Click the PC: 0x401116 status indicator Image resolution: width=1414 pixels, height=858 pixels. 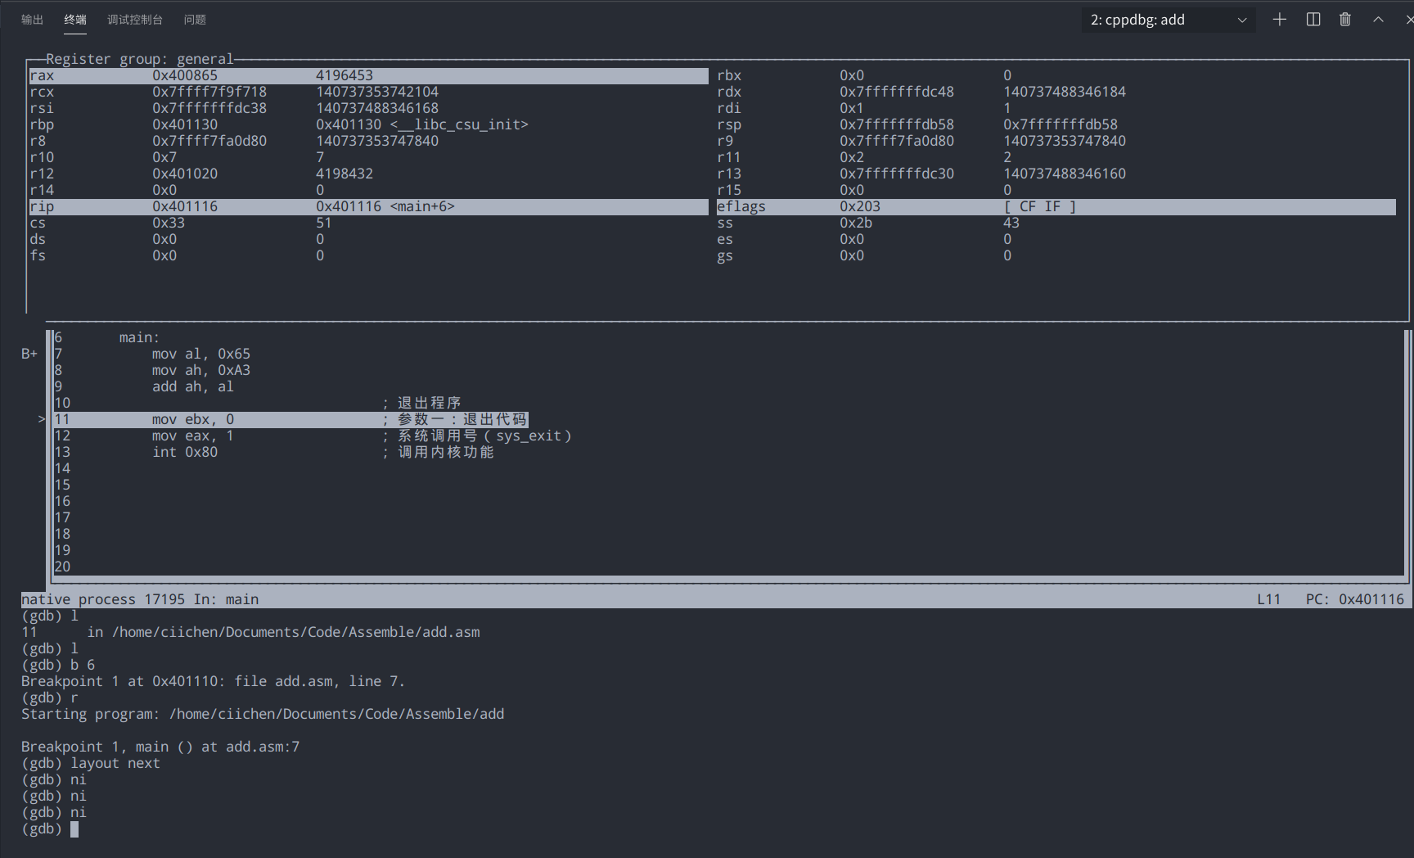1358,598
